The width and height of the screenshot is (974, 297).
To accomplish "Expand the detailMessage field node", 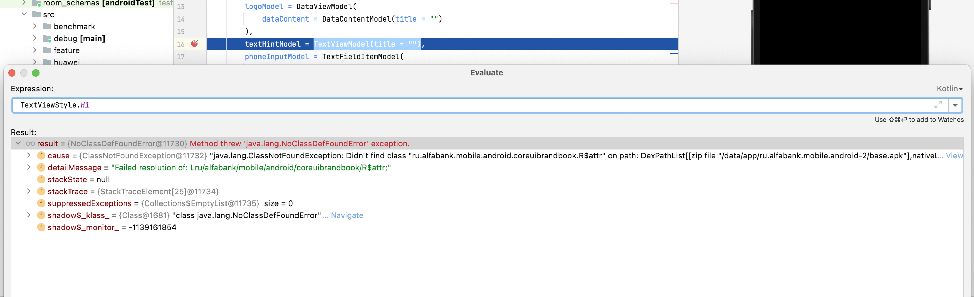I will click(29, 168).
